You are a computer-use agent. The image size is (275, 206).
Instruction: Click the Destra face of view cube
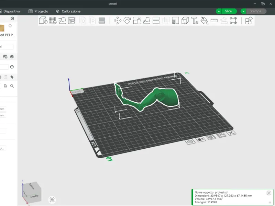(x=34, y=196)
